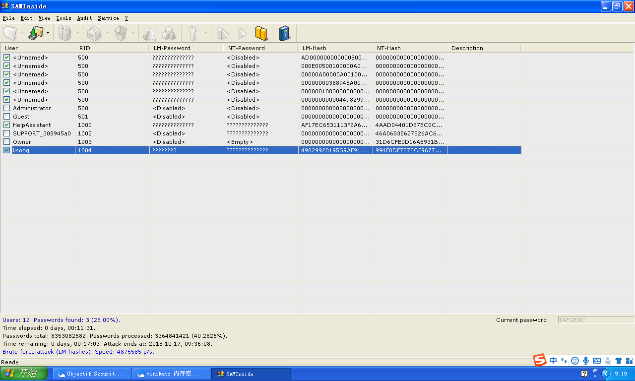The height and width of the screenshot is (381, 635).
Task: Click the open folder toolbar icon
Action: pyautogui.click(x=10, y=33)
